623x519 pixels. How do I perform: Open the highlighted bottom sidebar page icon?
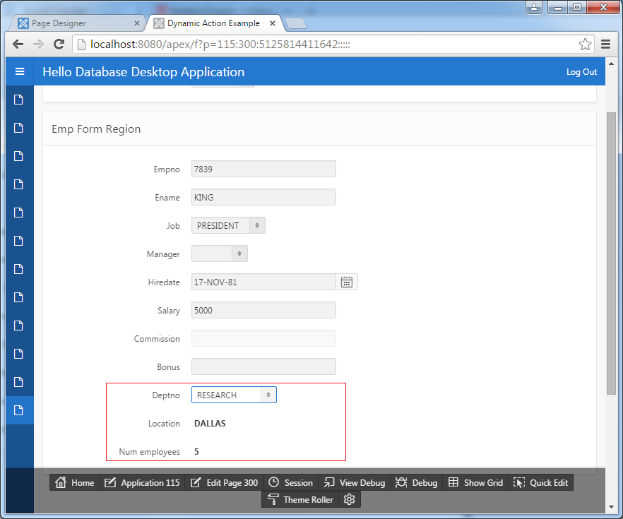click(18, 410)
